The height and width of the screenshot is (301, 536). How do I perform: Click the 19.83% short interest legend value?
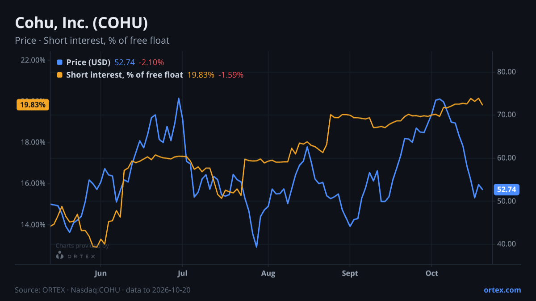(x=201, y=75)
